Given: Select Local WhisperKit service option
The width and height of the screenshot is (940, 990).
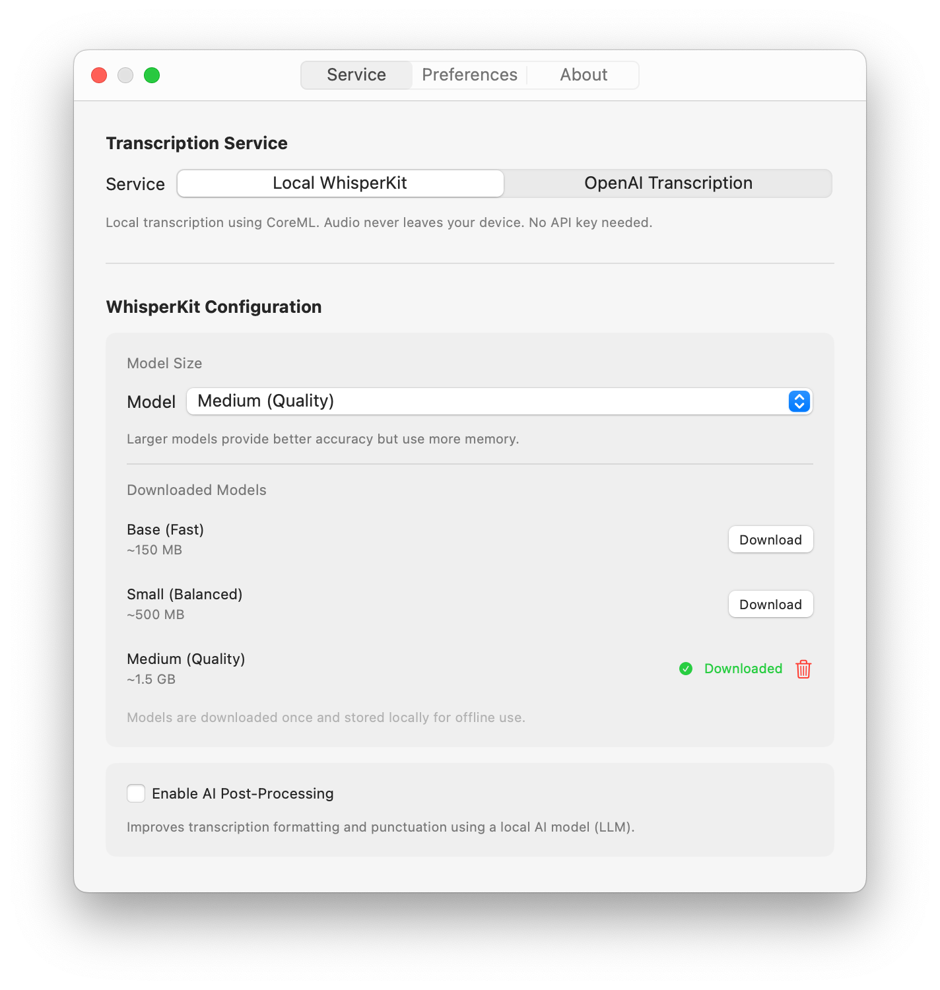Looking at the screenshot, I should tap(340, 183).
